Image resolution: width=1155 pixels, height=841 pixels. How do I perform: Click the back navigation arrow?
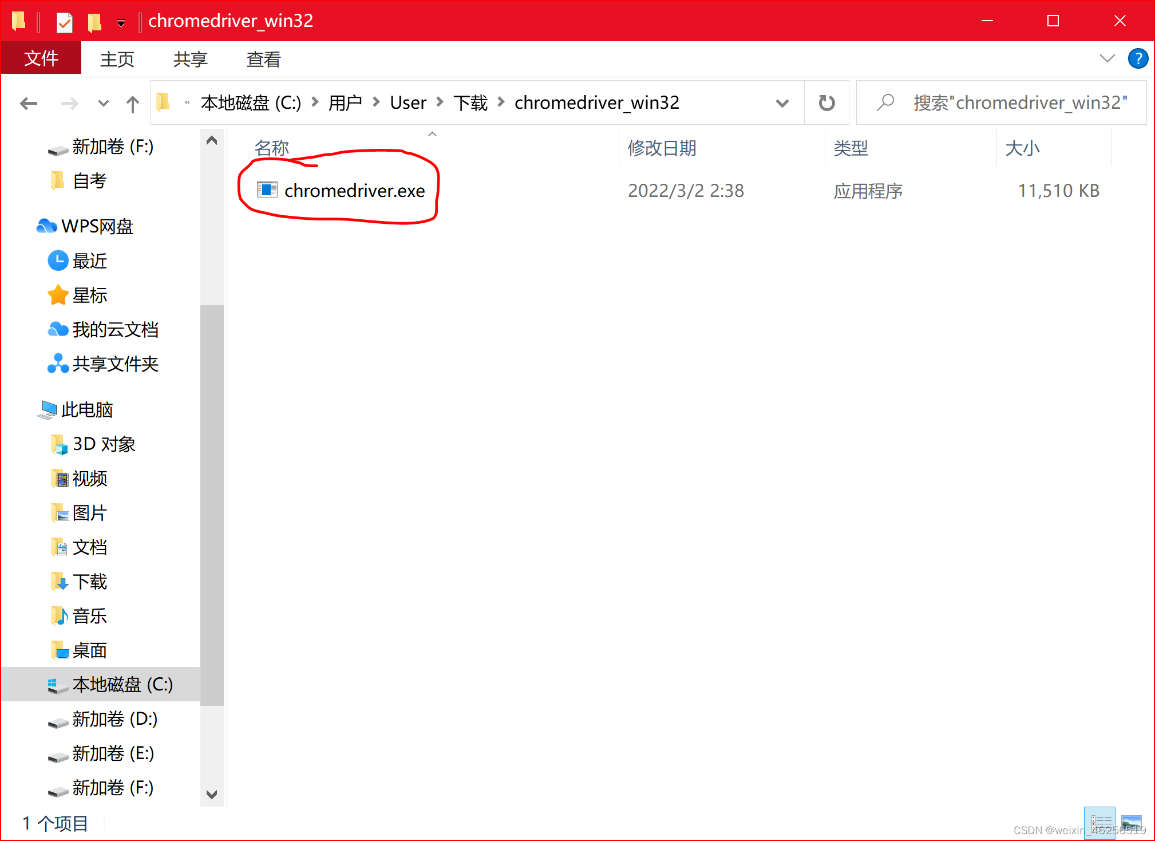[x=29, y=103]
